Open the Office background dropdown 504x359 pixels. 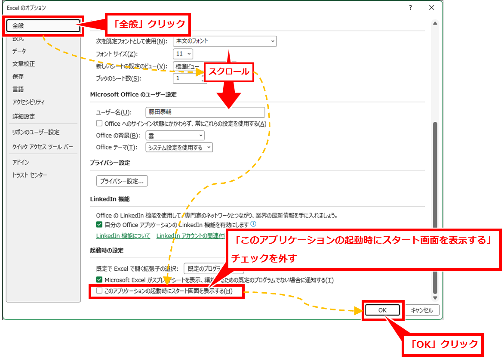[175, 136]
